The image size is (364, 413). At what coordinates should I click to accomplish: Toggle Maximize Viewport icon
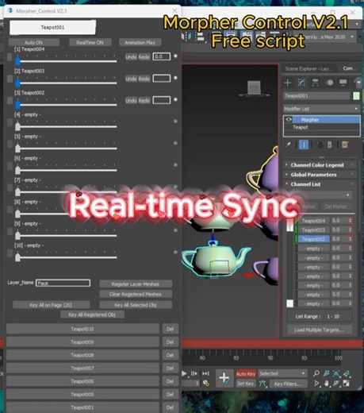(347, 384)
